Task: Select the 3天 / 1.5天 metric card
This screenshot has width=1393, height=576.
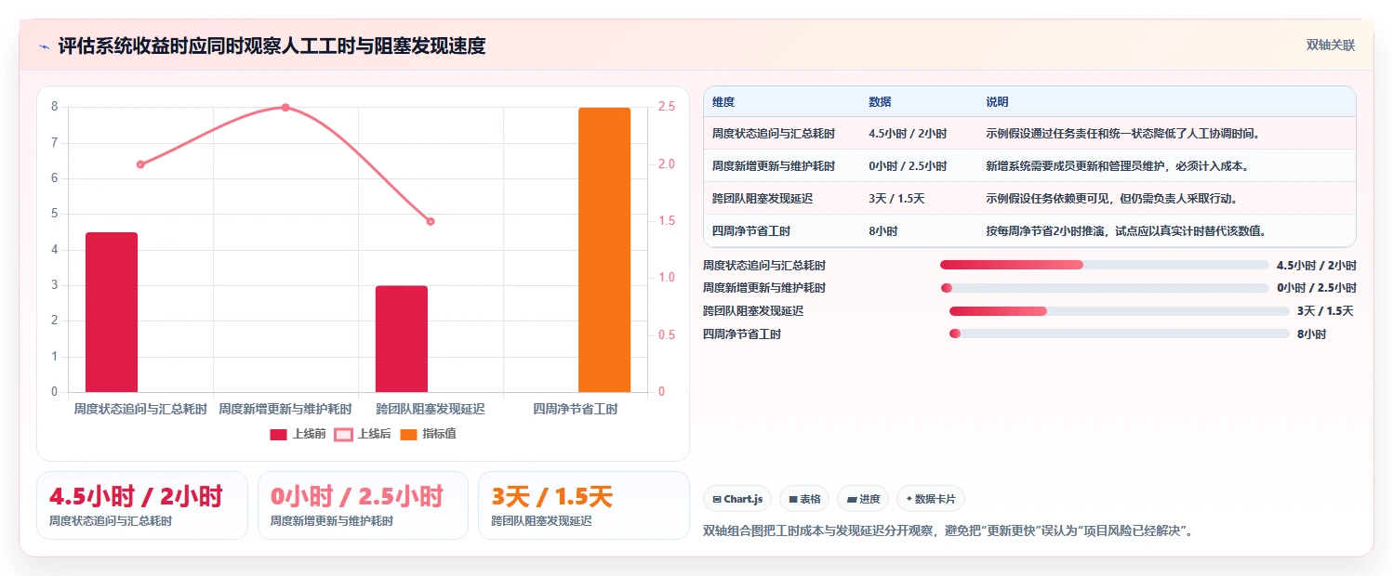Action: tap(583, 505)
